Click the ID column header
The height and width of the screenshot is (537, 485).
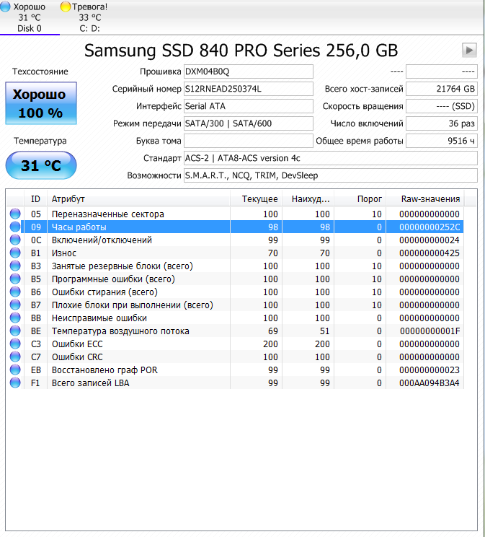35,199
